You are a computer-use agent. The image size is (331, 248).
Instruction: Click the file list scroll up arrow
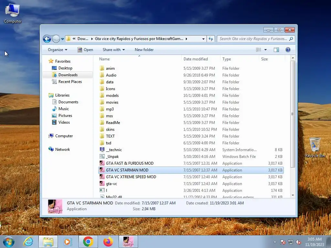point(293,58)
